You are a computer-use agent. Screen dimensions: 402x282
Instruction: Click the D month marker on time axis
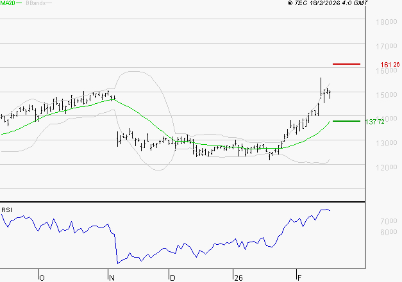click(x=172, y=278)
